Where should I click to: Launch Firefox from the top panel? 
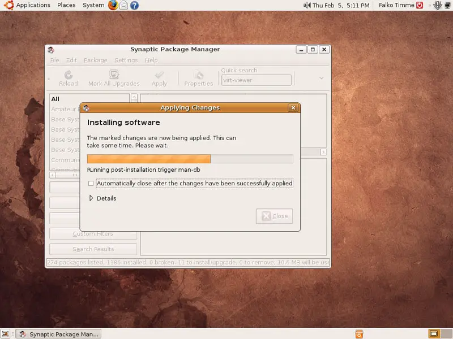coord(113,5)
